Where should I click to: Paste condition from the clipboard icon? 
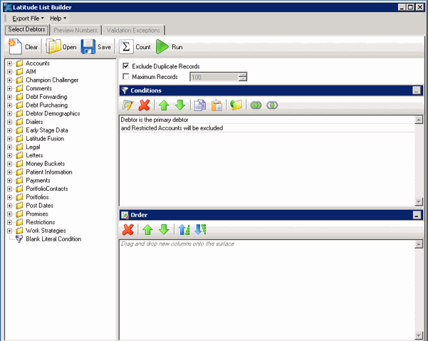click(x=217, y=105)
